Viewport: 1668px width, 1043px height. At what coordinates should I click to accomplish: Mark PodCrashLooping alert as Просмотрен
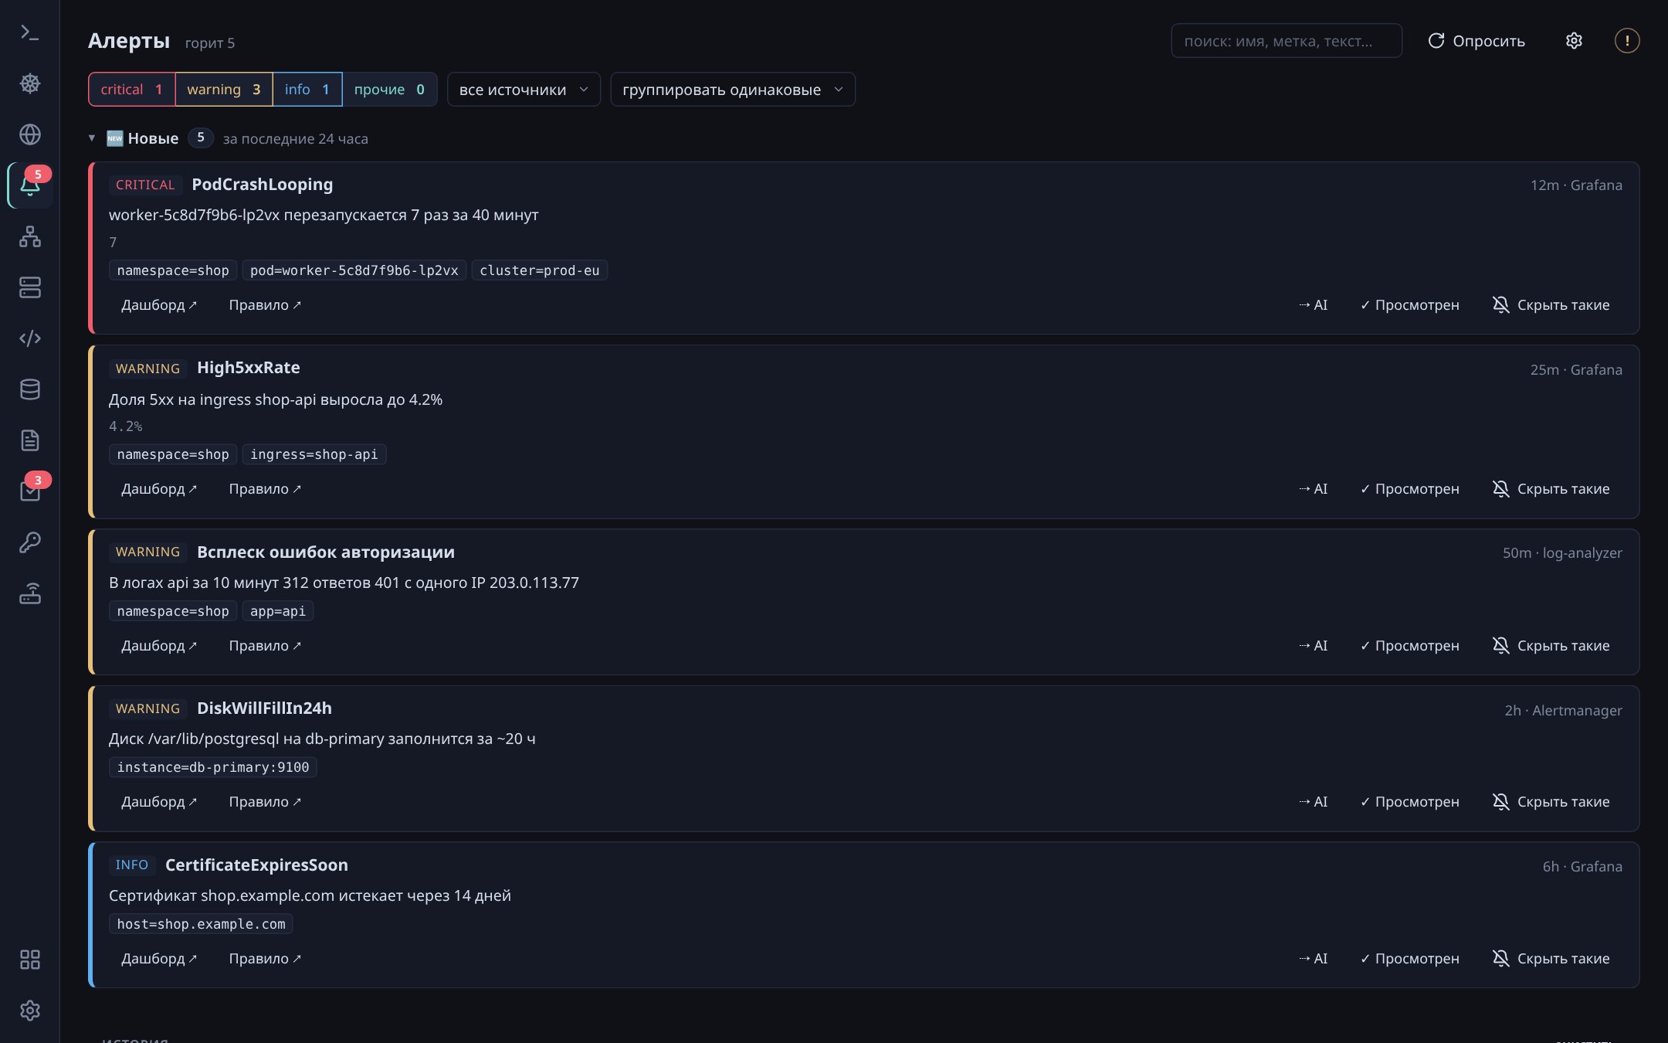(x=1410, y=305)
